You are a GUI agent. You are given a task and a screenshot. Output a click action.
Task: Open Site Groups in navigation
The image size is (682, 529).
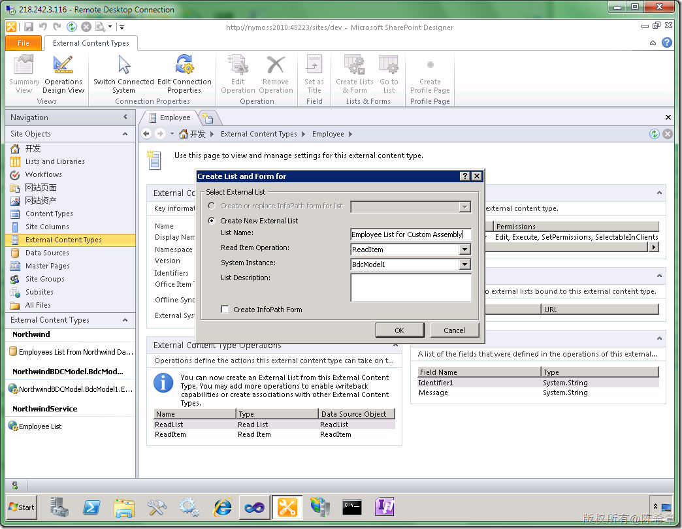coord(45,279)
